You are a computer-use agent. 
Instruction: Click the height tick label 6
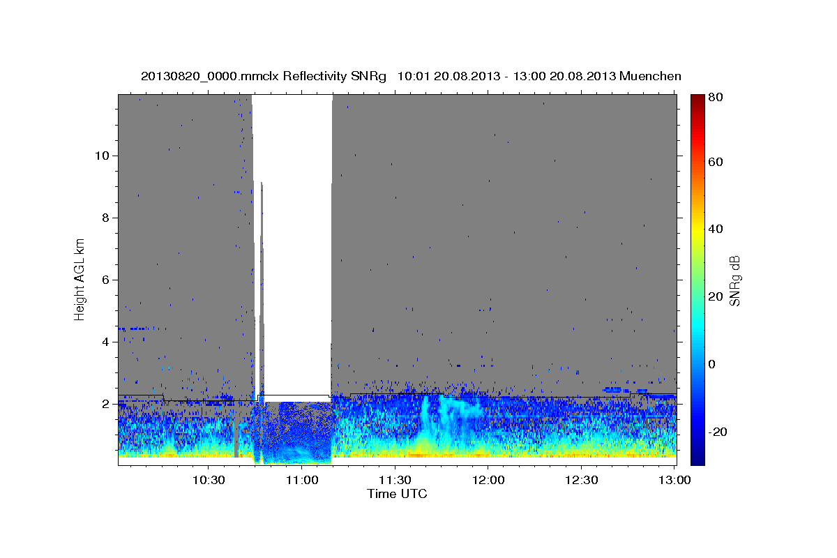[105, 280]
